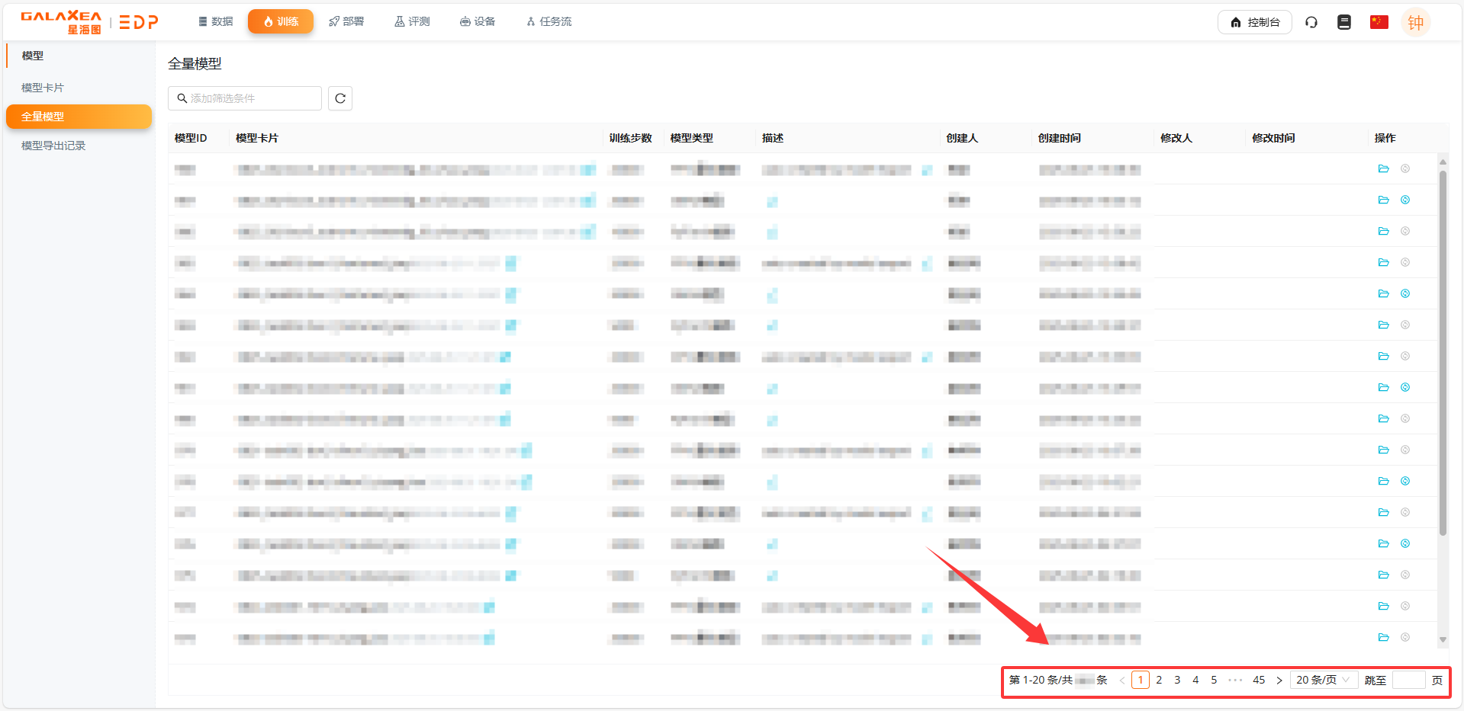This screenshot has height=711, width=1464.
Task: Switch to the 部署 top navigation tab
Action: tap(346, 21)
